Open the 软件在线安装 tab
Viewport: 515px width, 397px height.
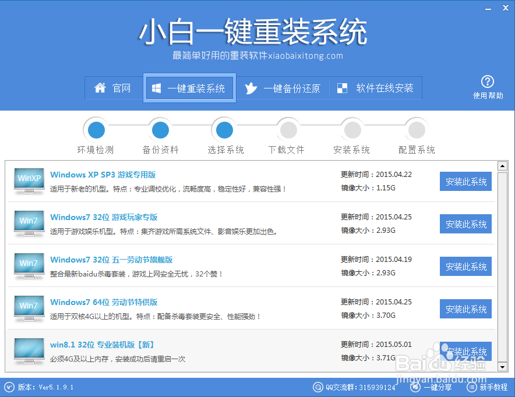point(375,88)
